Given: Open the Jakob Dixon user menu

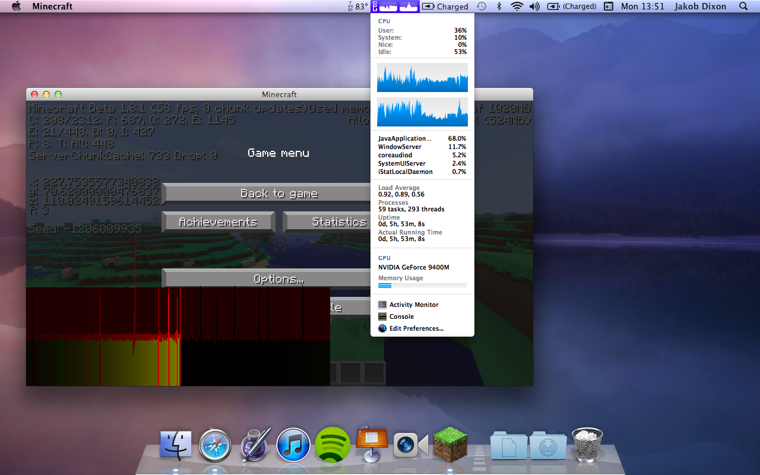Looking at the screenshot, I should pyautogui.click(x=700, y=7).
